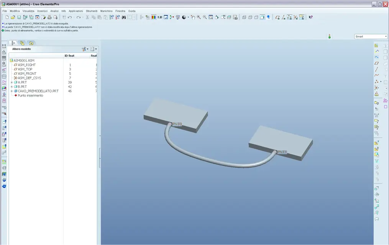The image size is (389, 245).
Task: Click the refit zoom icon
Action: (x=211, y=17)
